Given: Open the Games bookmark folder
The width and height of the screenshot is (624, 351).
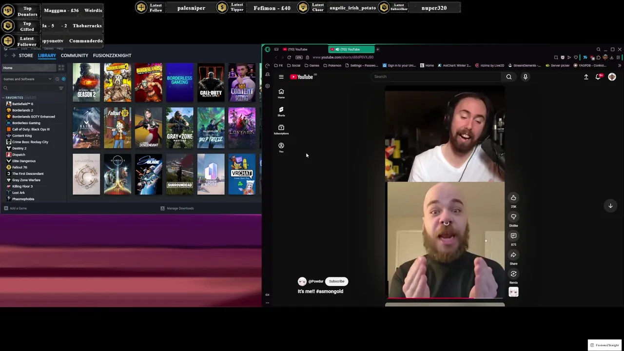Looking at the screenshot, I should [x=312, y=65].
